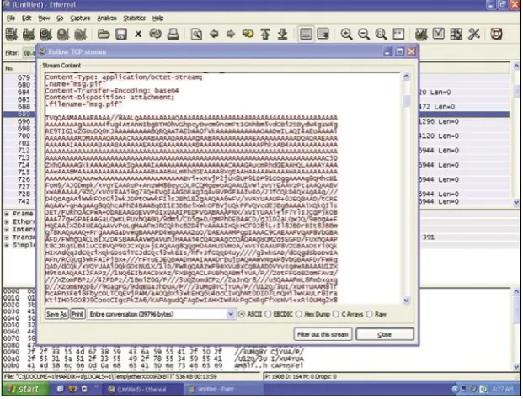
Task: Select the Raw radio button
Action: (369, 314)
